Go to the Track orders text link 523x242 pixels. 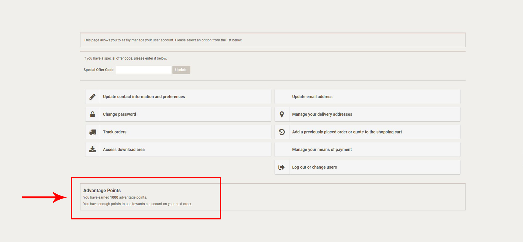pos(115,132)
